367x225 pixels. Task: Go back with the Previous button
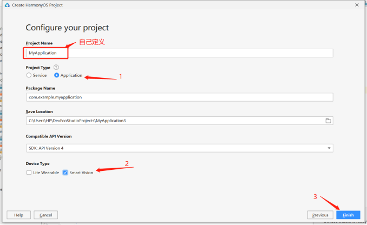point(320,215)
